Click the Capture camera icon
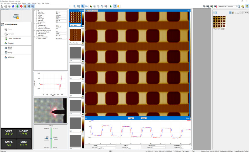This screenshot has width=249, height=152. (204, 6)
